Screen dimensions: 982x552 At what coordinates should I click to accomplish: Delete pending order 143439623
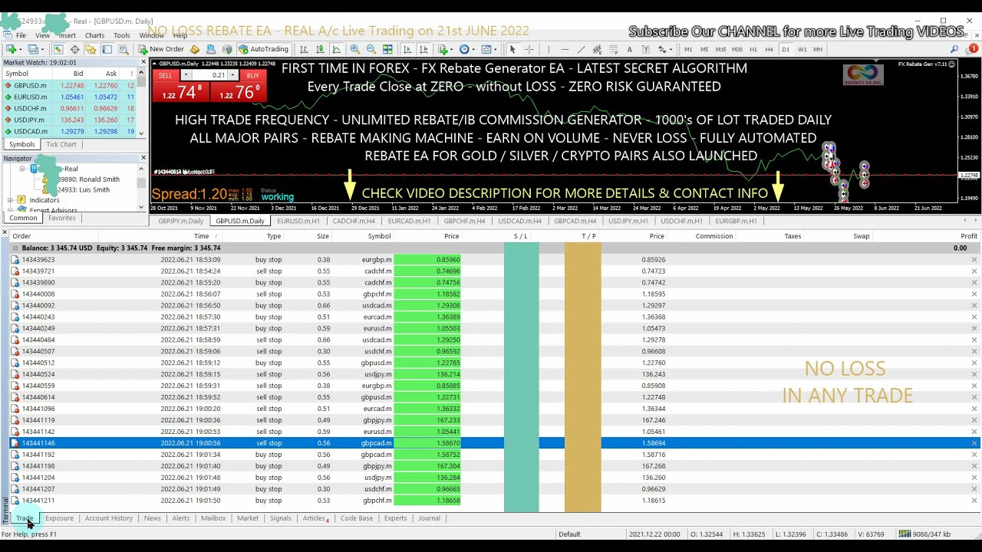tap(974, 260)
